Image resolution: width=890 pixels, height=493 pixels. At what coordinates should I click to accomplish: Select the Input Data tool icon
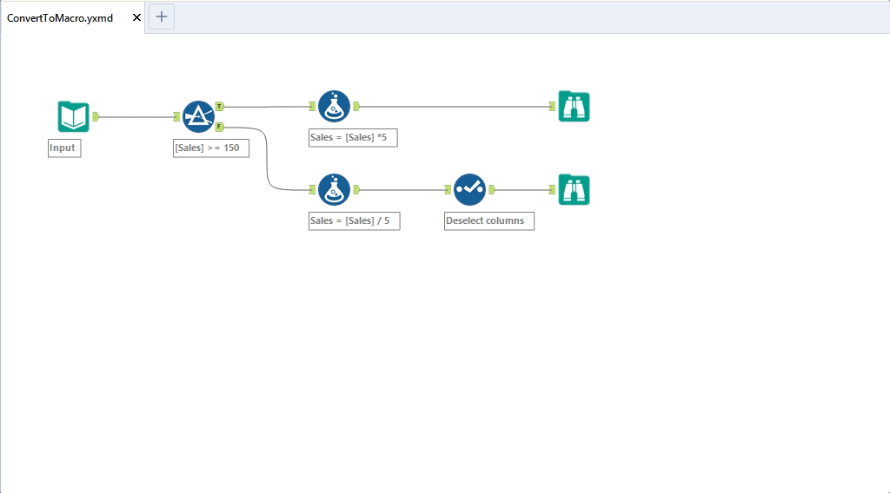pyautogui.click(x=73, y=116)
